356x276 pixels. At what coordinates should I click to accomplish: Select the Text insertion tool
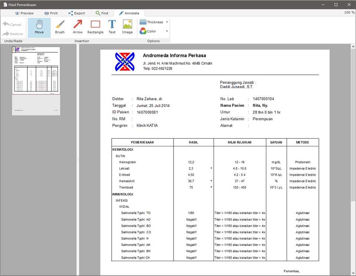[x=112, y=27]
